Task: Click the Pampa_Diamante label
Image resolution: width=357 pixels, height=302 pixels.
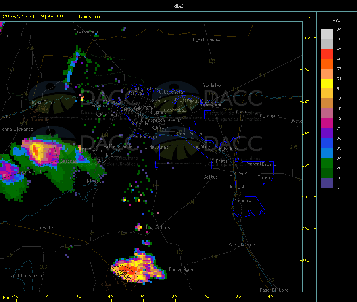Action: click(17, 129)
